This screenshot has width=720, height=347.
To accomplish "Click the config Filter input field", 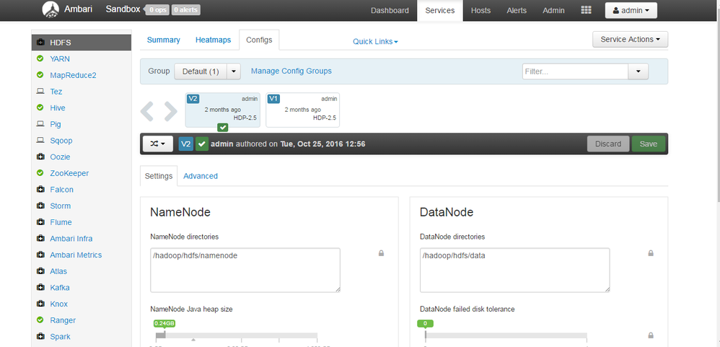I will click(576, 71).
